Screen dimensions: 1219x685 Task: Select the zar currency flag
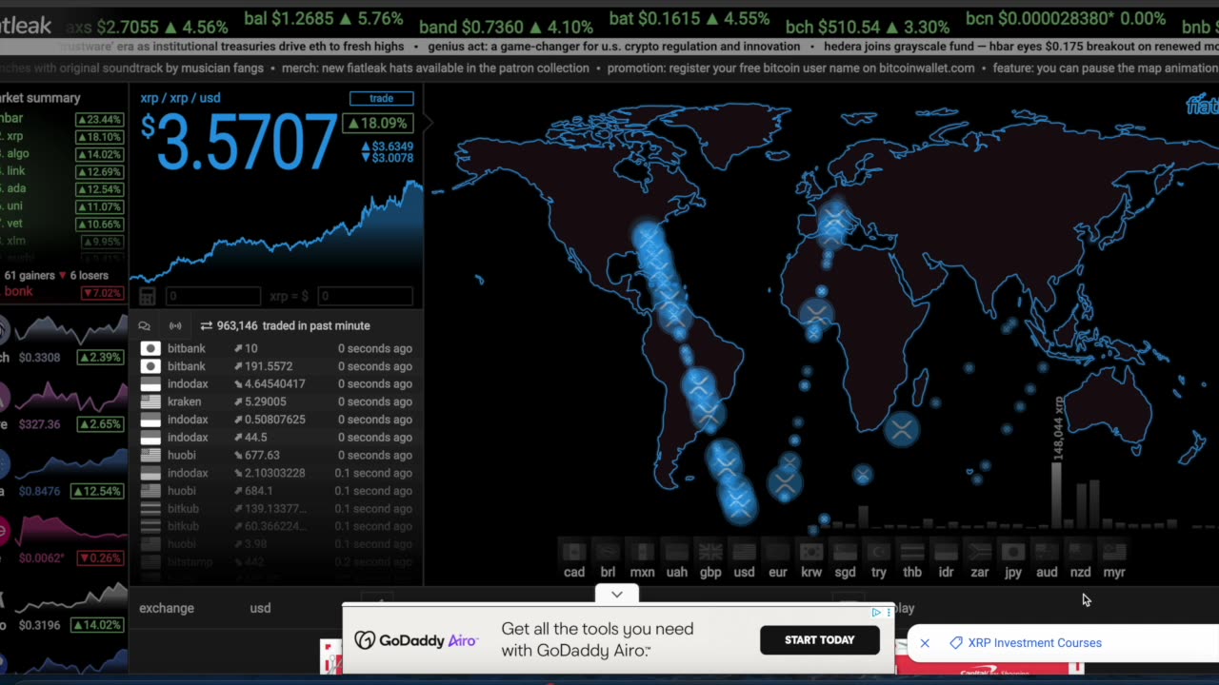(979, 552)
